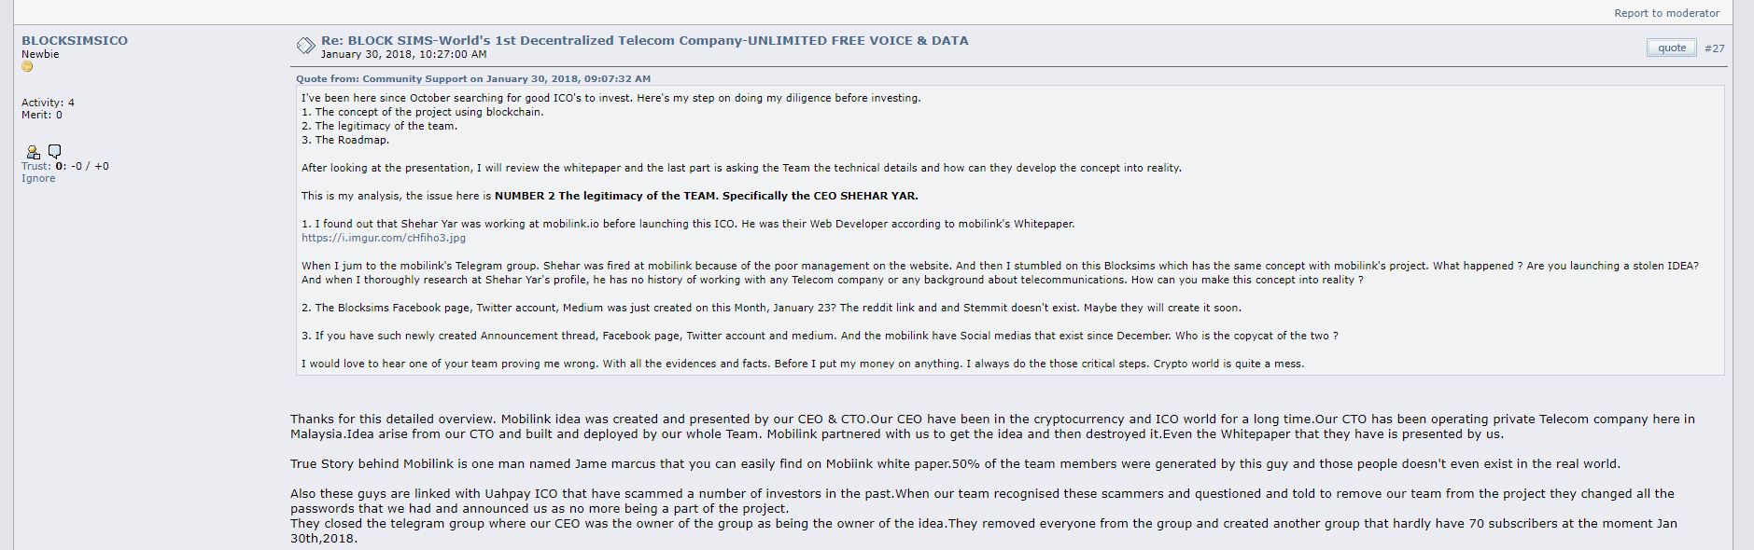Viewport: 1754px width, 550px height.
Task: Click the bold NUMBER 2 legitimacy sentence
Action: pos(706,196)
